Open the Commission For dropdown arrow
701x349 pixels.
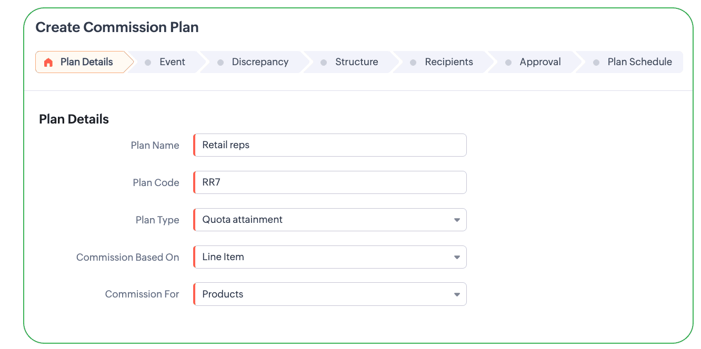tap(457, 294)
